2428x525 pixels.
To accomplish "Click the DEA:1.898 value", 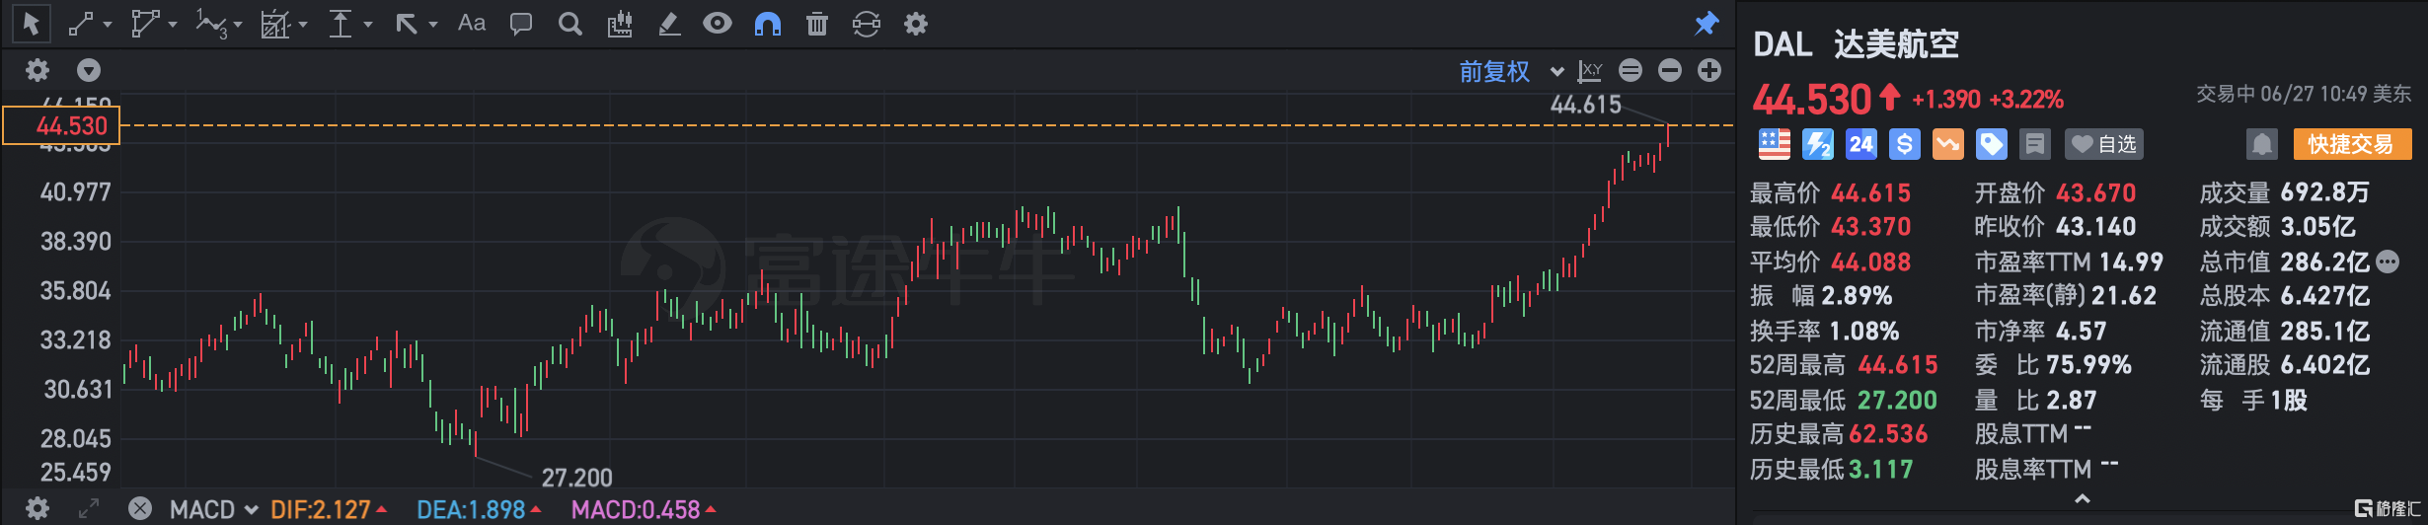I will pos(471,509).
